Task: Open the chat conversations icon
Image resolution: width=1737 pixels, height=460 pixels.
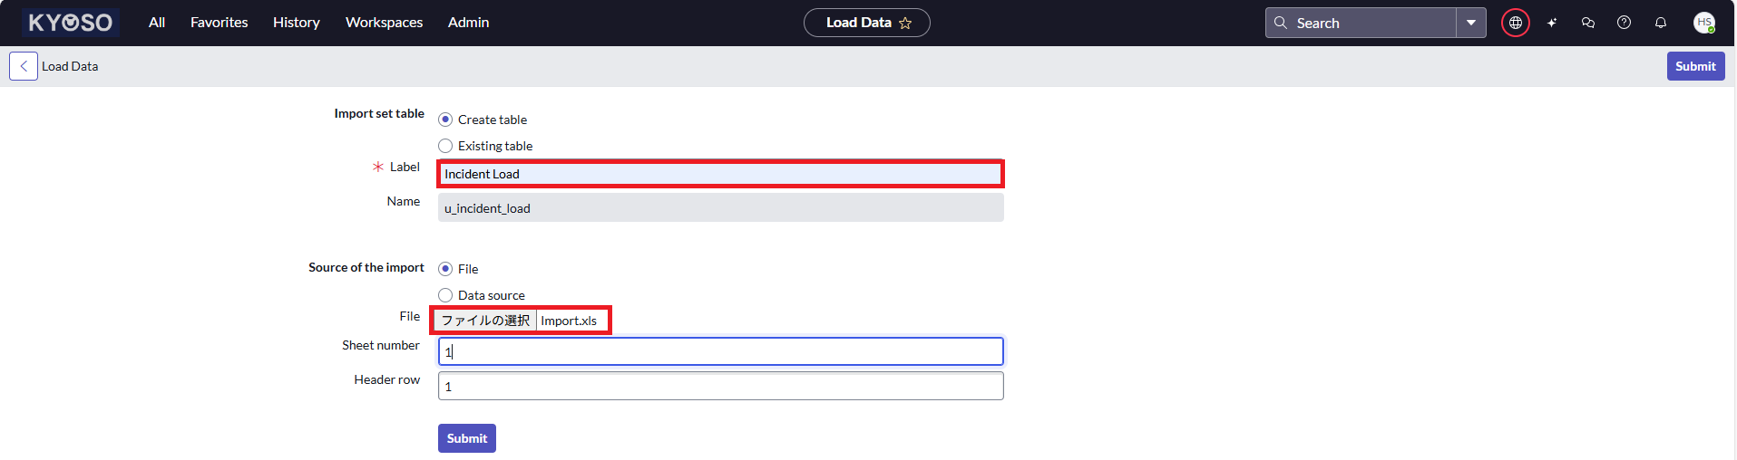Action: point(1588,23)
